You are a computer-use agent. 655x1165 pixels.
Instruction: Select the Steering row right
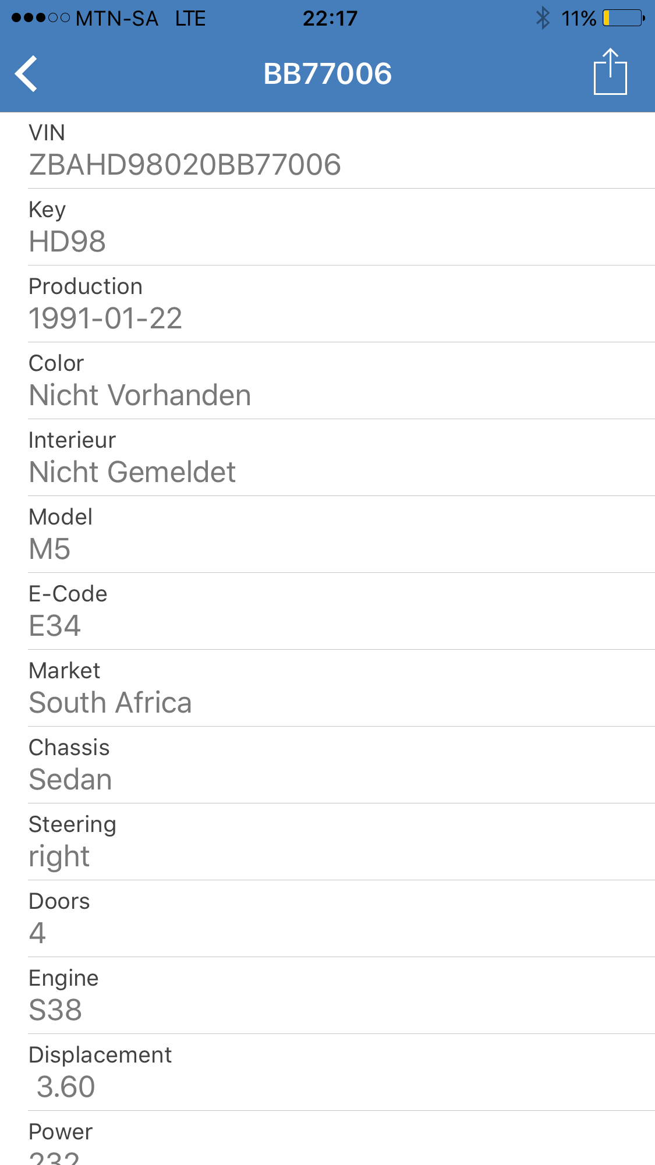pyautogui.click(x=327, y=842)
